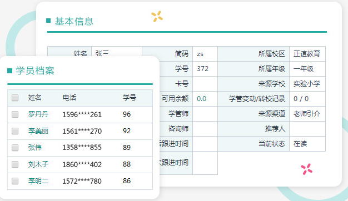Click the 来源渠道 value 老师引介
348x201 pixels.
(307, 114)
